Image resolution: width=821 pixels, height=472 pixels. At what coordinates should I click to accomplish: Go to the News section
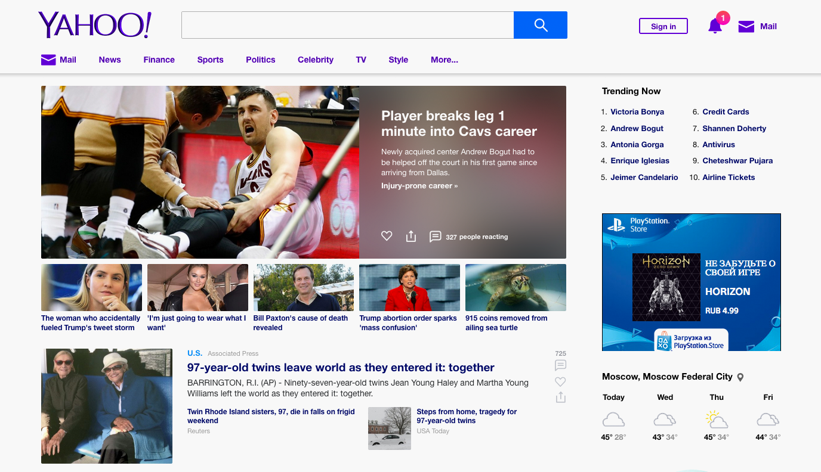point(110,60)
